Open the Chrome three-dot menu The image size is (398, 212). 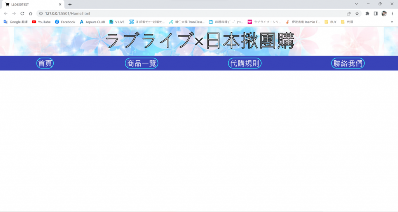(392, 14)
